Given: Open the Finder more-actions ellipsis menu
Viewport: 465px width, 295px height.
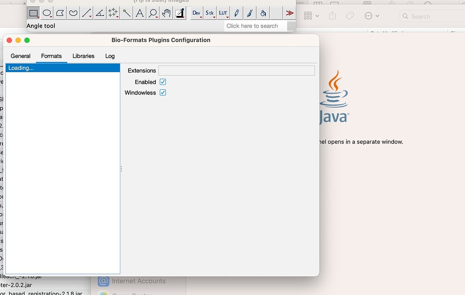Looking at the screenshot, I should (x=372, y=16).
